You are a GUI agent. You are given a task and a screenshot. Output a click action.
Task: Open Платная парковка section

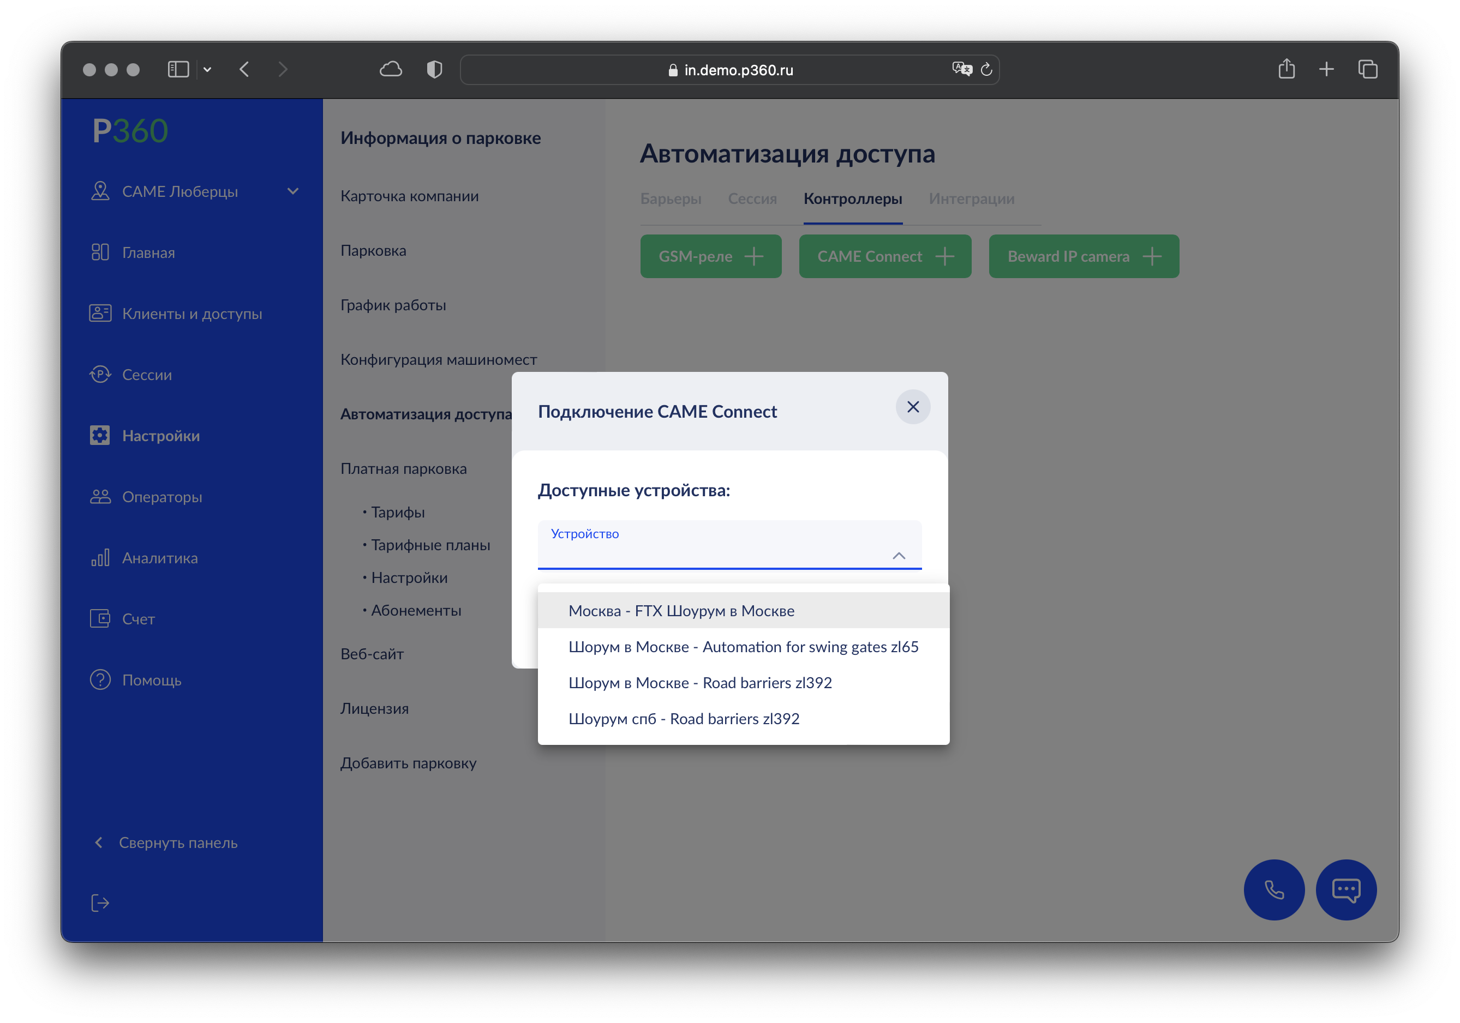(x=404, y=468)
